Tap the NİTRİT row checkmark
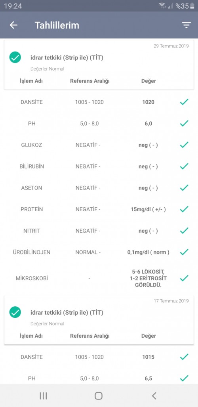This screenshot has width=198, height=407. click(x=184, y=231)
